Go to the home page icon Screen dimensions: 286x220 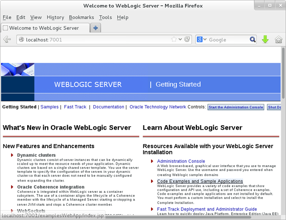[278, 40]
